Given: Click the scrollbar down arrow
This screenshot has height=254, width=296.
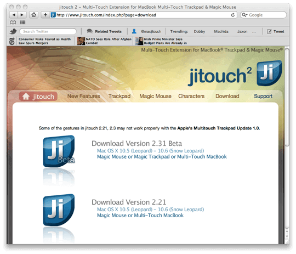Looking at the screenshot, I should click(287, 236).
